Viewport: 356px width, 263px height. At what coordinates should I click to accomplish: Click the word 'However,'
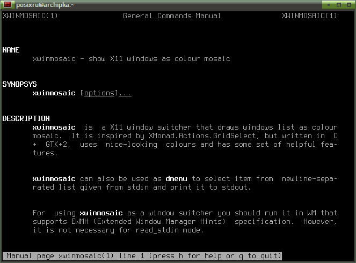pos(320,221)
